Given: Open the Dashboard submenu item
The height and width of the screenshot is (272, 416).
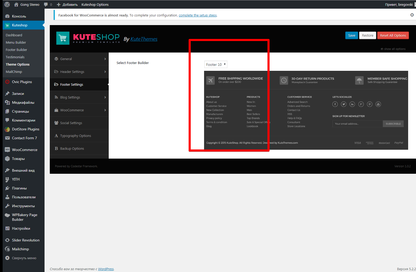Looking at the screenshot, I should [x=14, y=35].
